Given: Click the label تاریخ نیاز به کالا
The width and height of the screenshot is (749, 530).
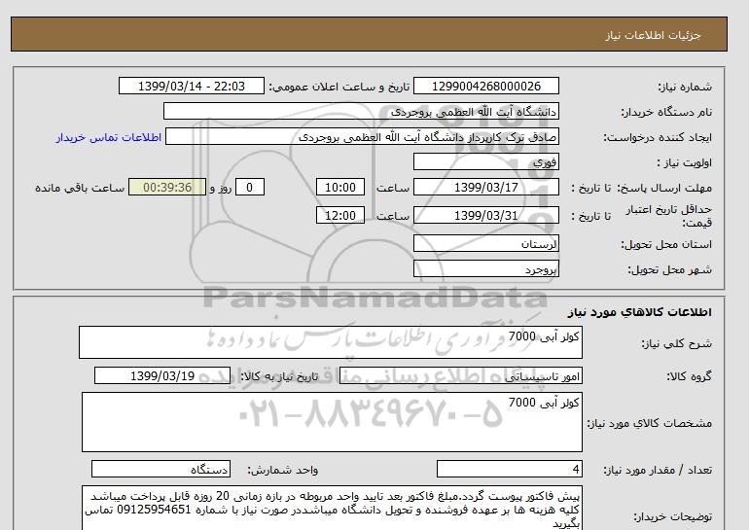Looking at the screenshot, I should pyautogui.click(x=279, y=376).
